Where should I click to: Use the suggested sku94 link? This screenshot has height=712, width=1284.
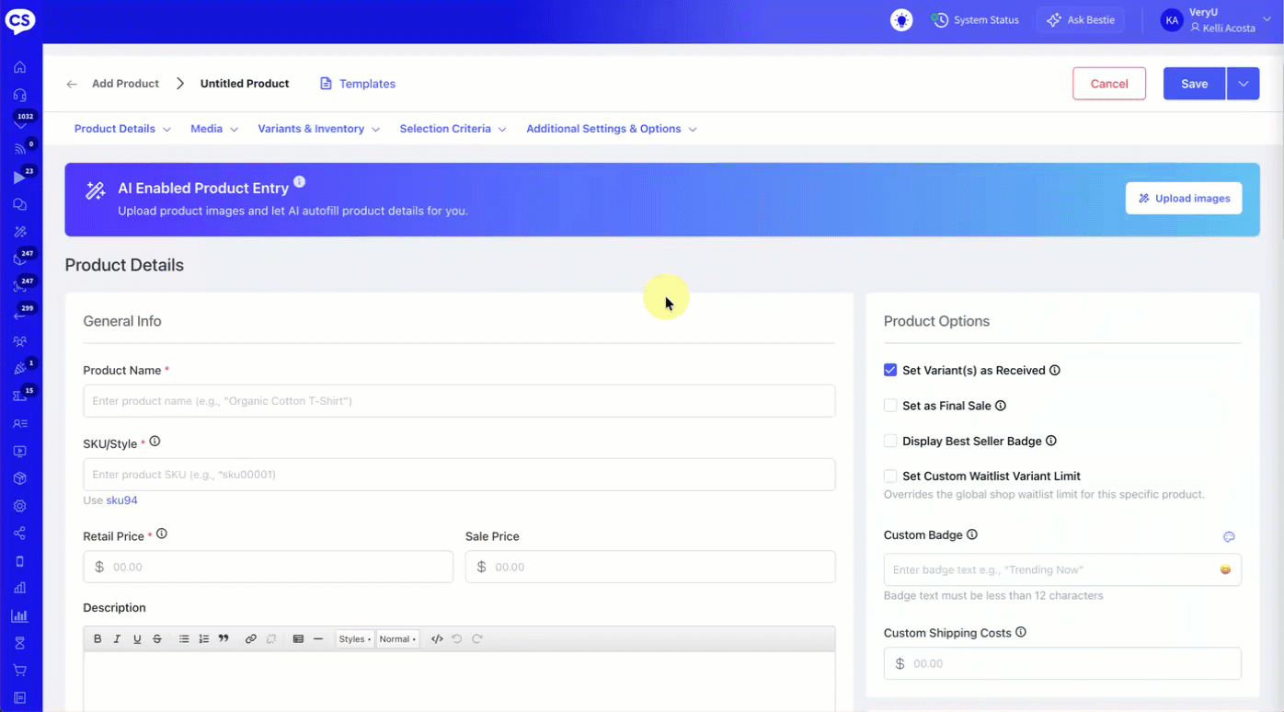click(121, 500)
